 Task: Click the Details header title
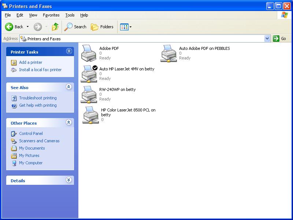18,181
